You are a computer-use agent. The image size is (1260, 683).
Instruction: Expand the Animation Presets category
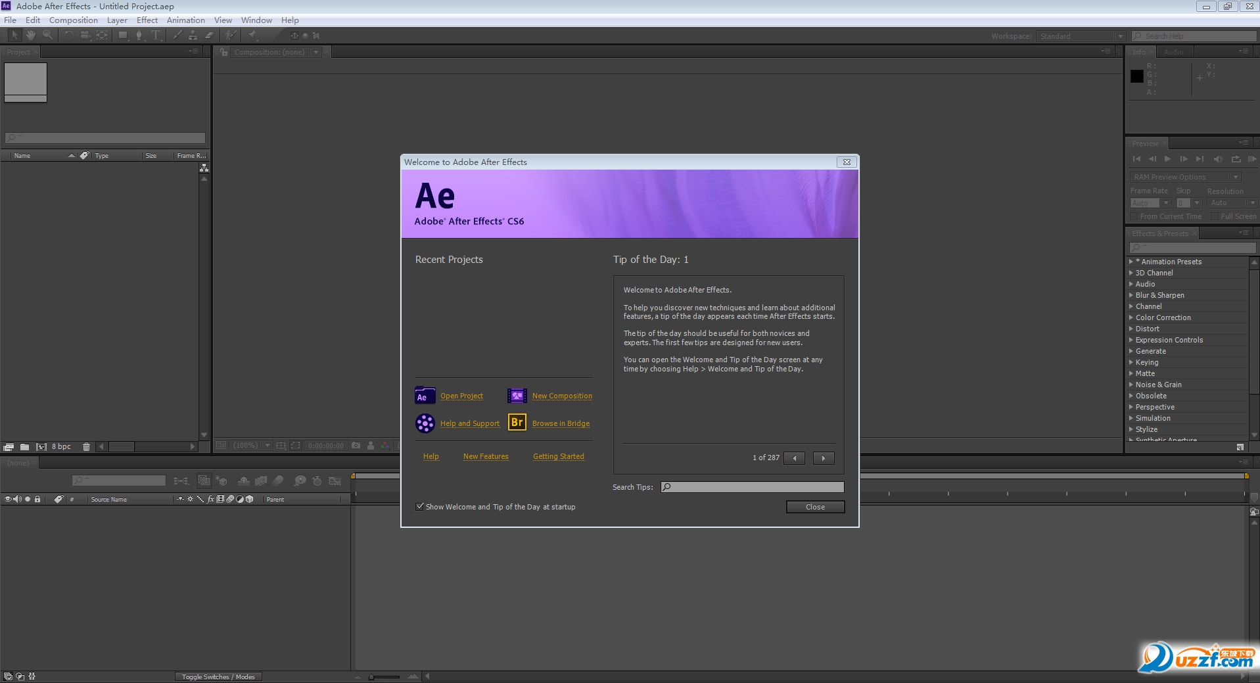click(x=1131, y=262)
